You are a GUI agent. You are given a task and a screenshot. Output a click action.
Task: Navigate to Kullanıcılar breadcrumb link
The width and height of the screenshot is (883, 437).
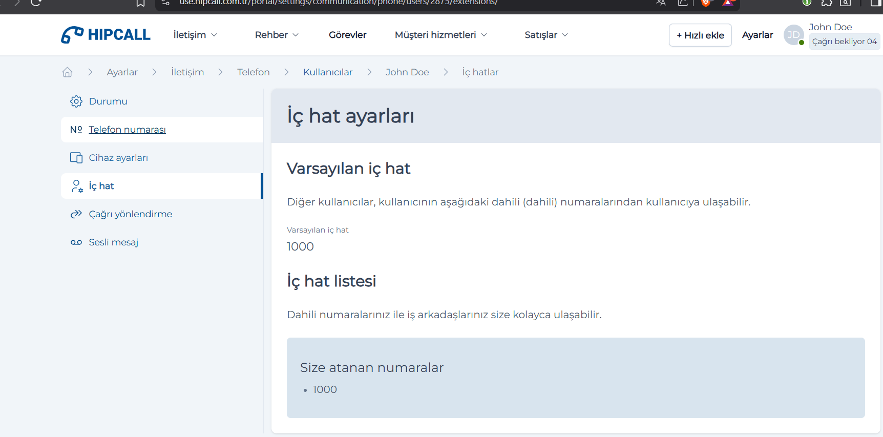coord(328,72)
